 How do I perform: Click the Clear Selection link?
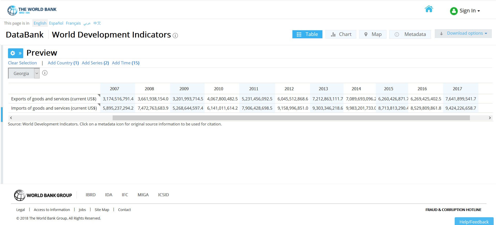click(22, 63)
